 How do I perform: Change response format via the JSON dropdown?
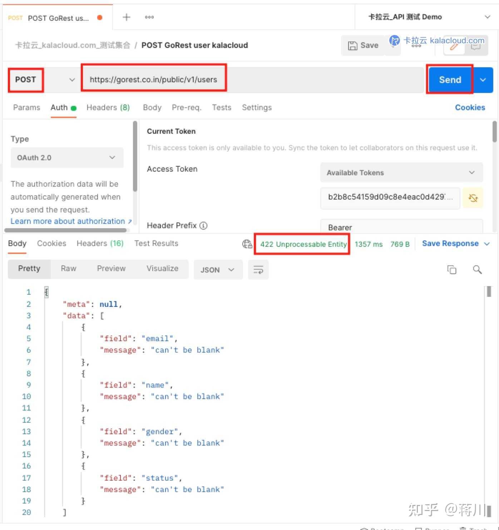218,270
